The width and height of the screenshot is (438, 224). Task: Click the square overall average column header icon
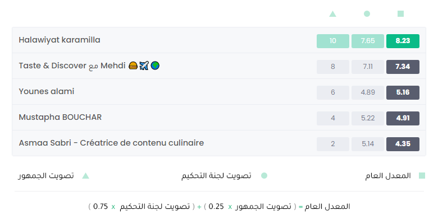[x=400, y=13]
